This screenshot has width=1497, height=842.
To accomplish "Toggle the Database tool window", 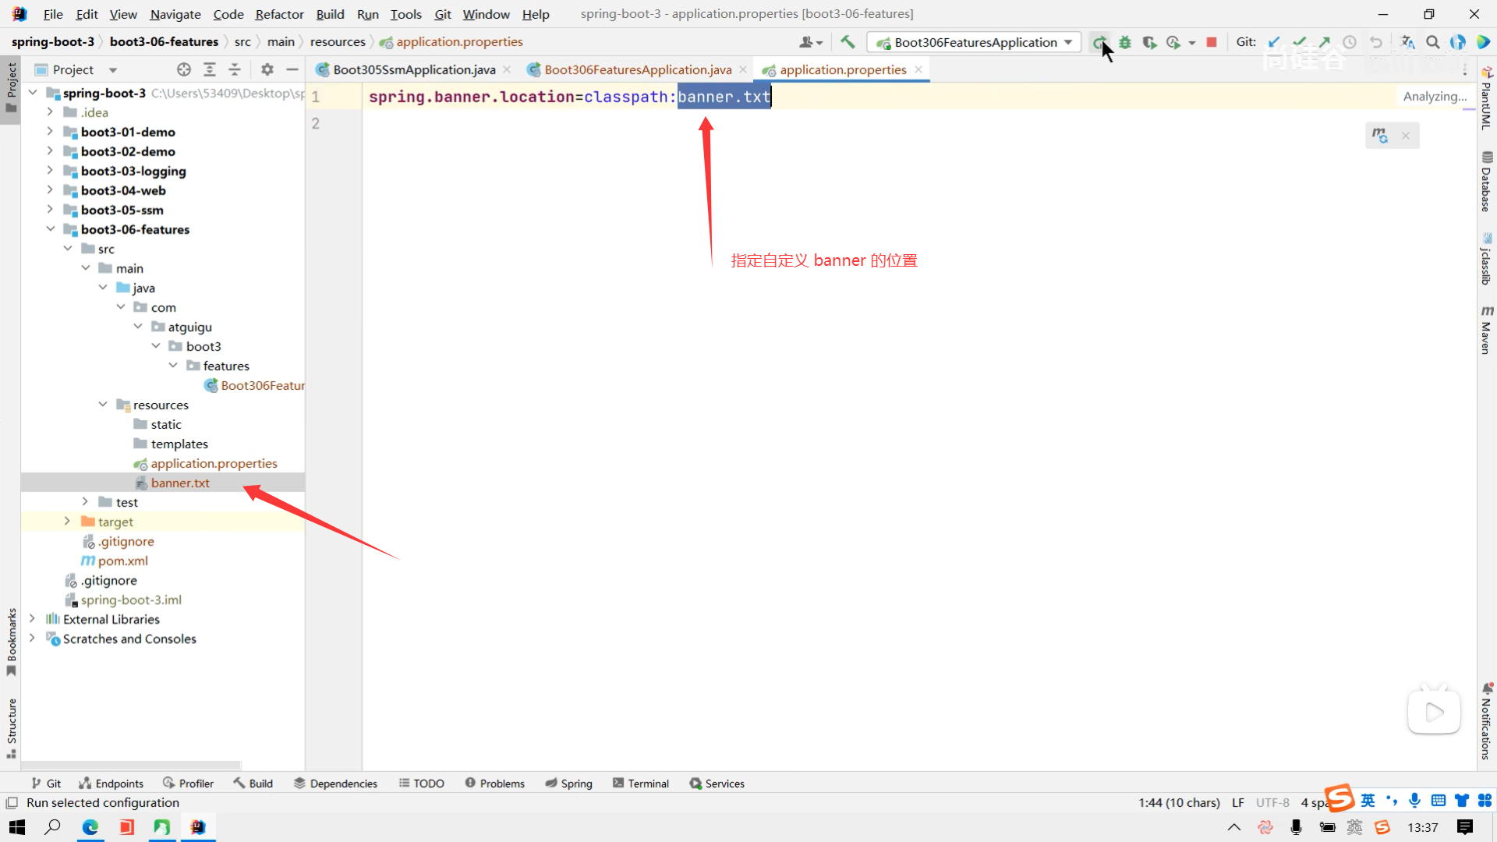I will coord(1486,182).
